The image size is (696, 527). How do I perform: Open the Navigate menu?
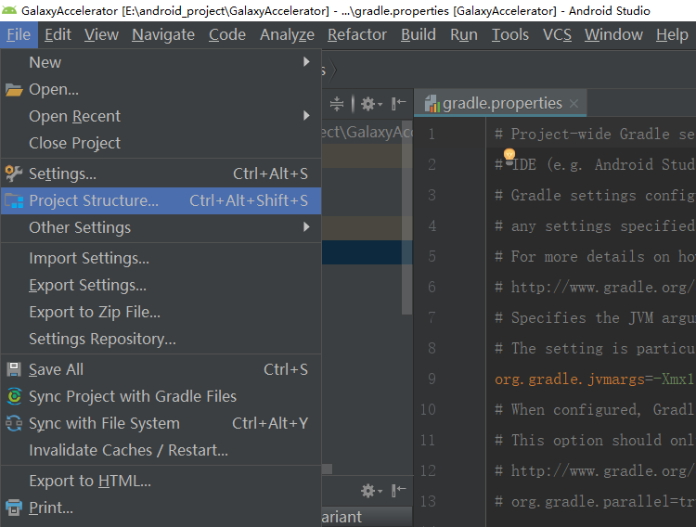[x=163, y=34]
